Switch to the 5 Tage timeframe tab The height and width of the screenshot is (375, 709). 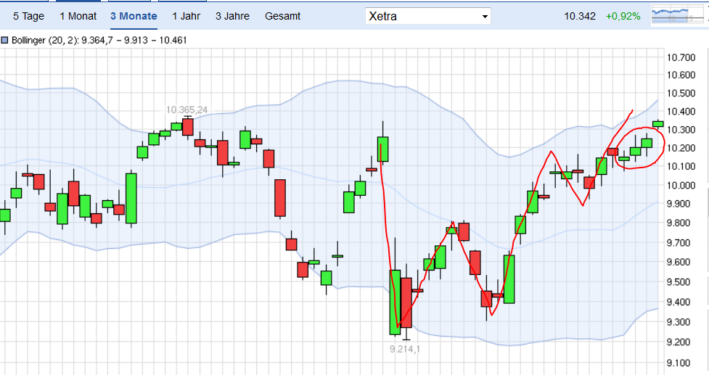pos(29,16)
